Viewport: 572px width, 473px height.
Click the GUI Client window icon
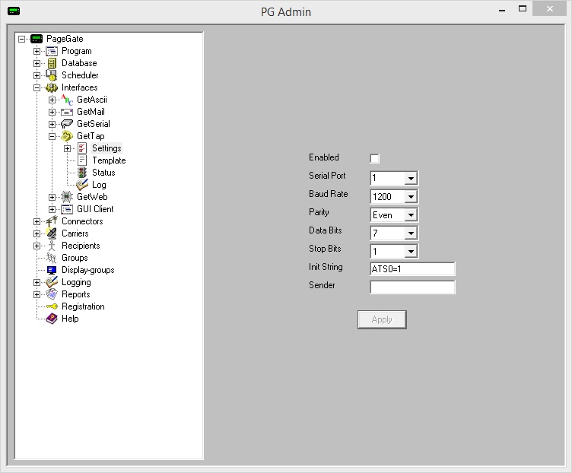(x=67, y=209)
